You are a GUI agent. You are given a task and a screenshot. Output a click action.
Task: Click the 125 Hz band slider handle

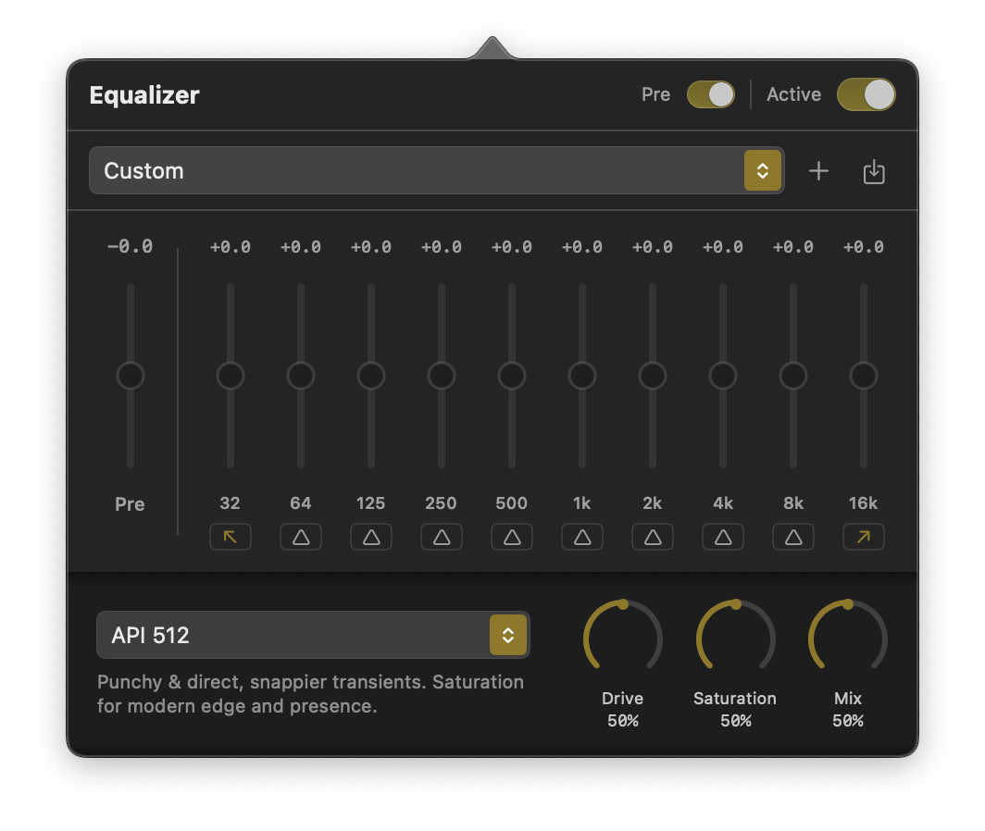click(371, 377)
